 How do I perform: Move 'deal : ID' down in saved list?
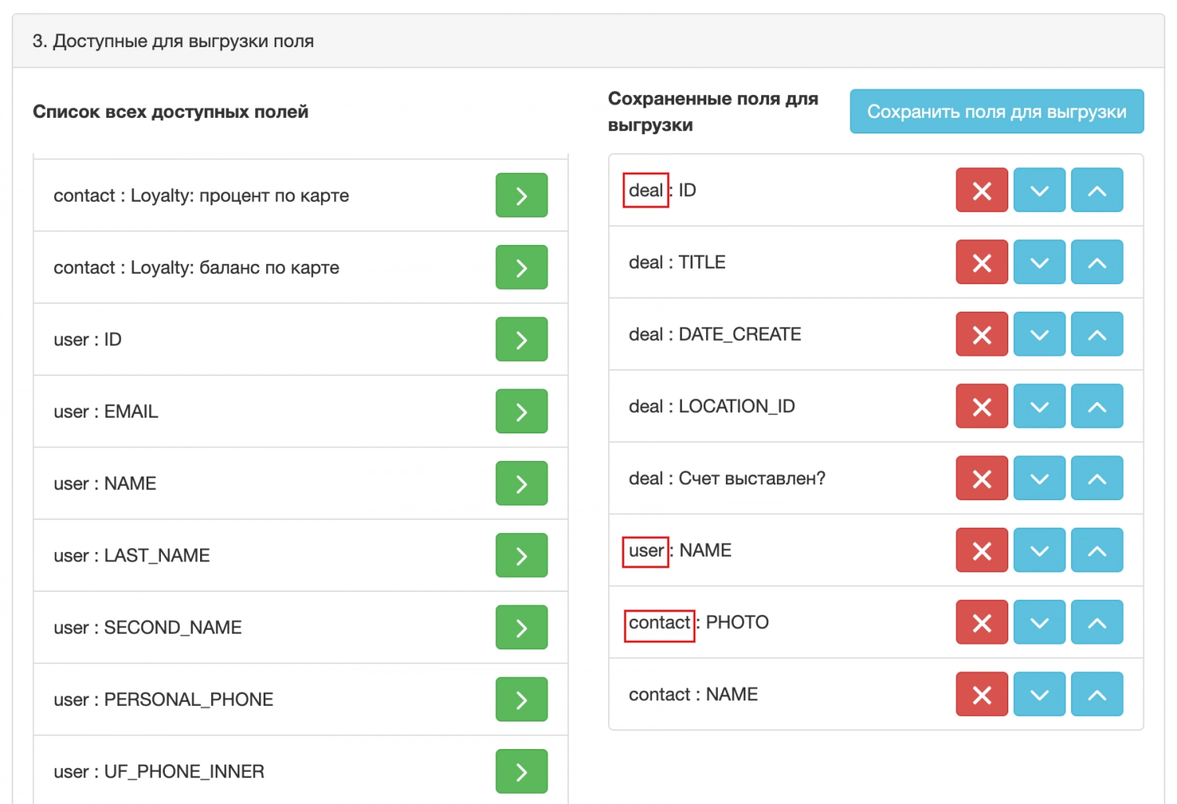coord(1039,190)
